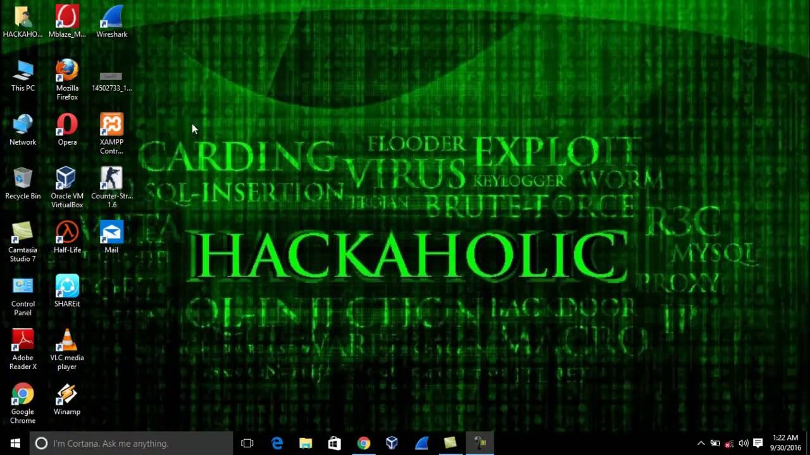Select the Network desktop icon
810x455 pixels.
pos(23,130)
